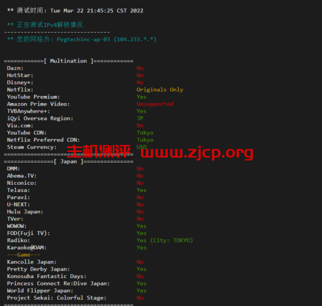Click the No result for Project Sekai
This screenshot has height=306, width=322.
[x=140, y=298]
